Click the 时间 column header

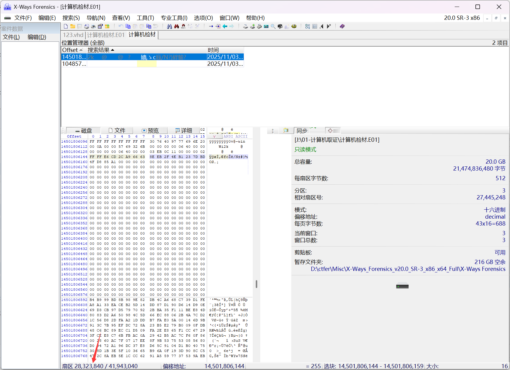click(225, 50)
